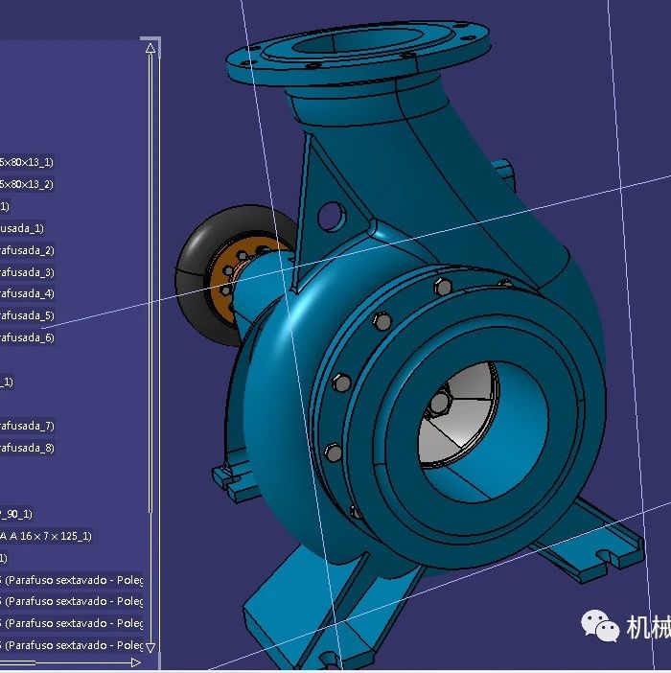Select the tree row ending 'rafusada_3)'
The width and height of the screenshot is (671, 673).
(x=27, y=272)
